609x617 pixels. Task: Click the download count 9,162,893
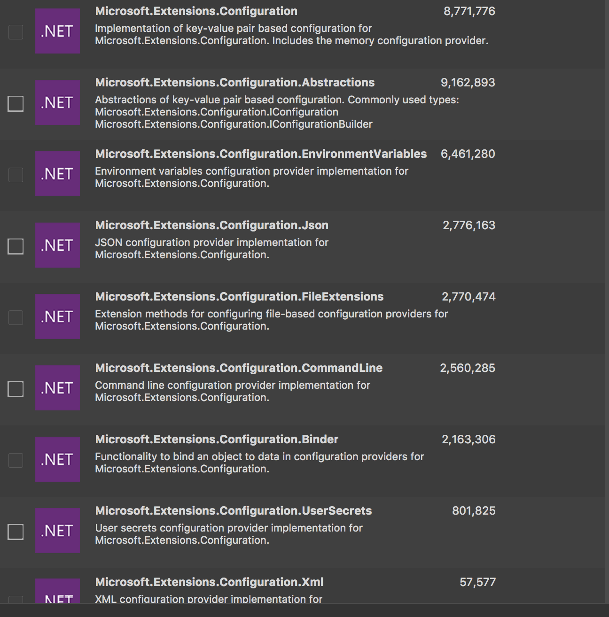tap(468, 83)
